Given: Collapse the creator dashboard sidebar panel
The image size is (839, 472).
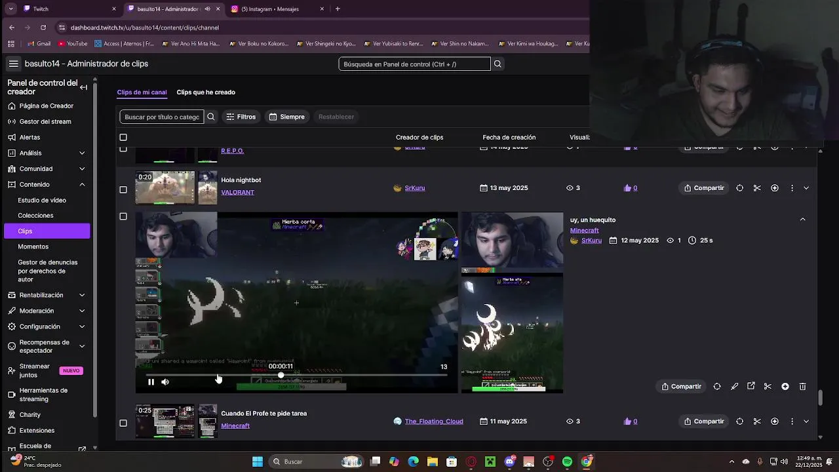Looking at the screenshot, I should [83, 87].
